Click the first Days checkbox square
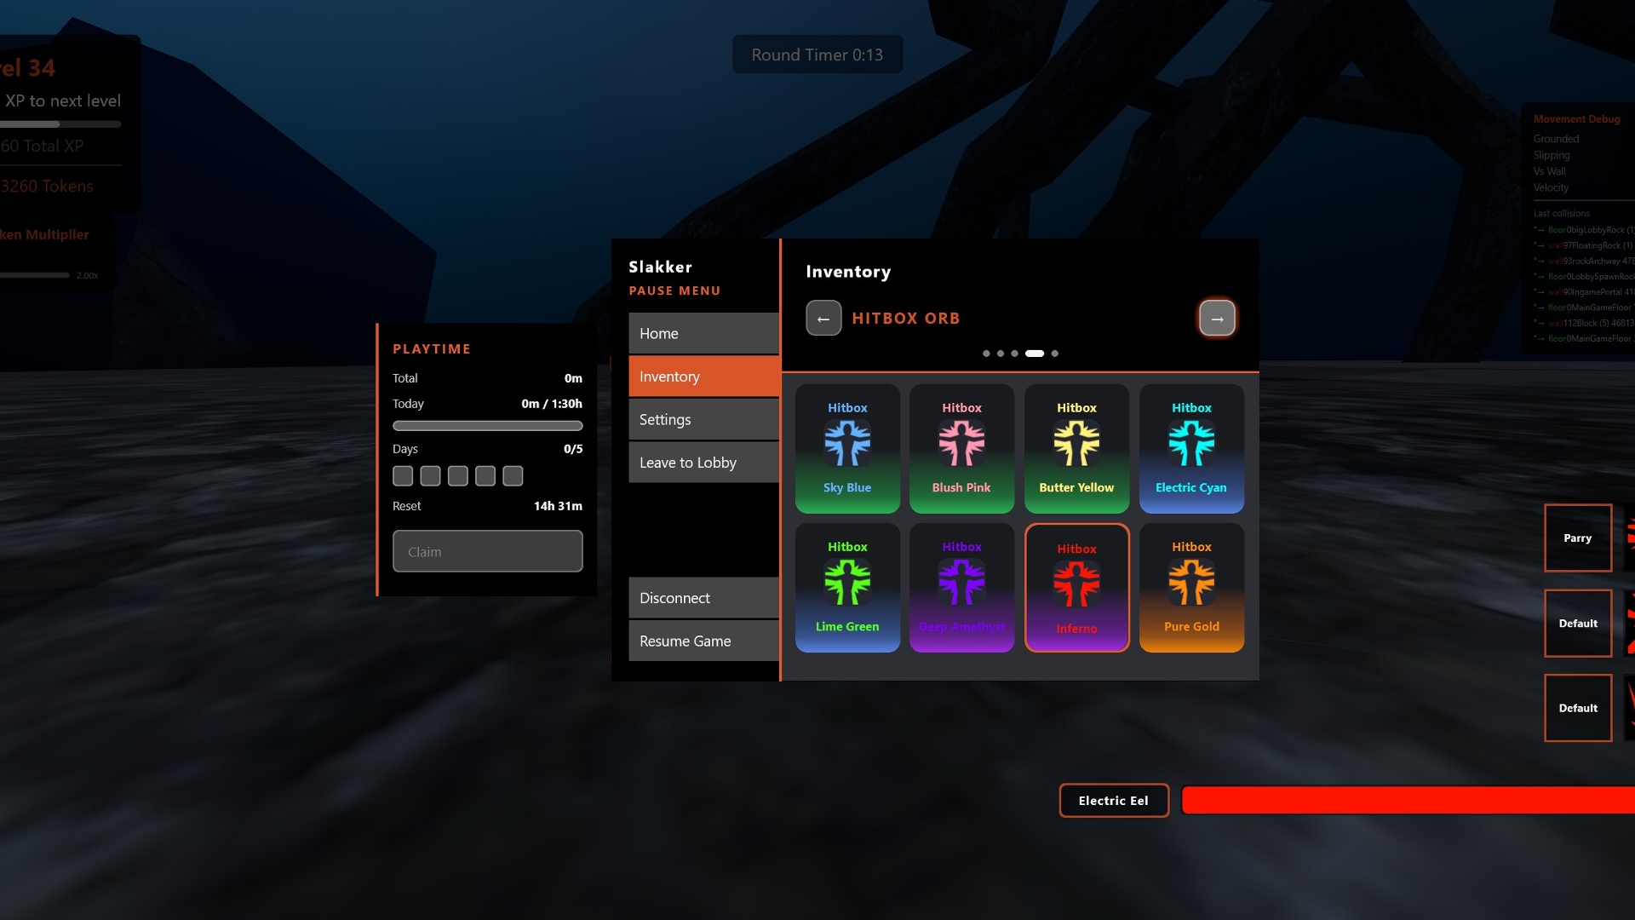Screen dimensions: 1635x920 [x=403, y=476]
